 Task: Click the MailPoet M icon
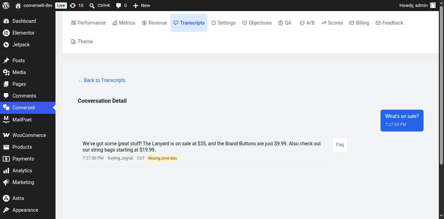(x=6, y=120)
